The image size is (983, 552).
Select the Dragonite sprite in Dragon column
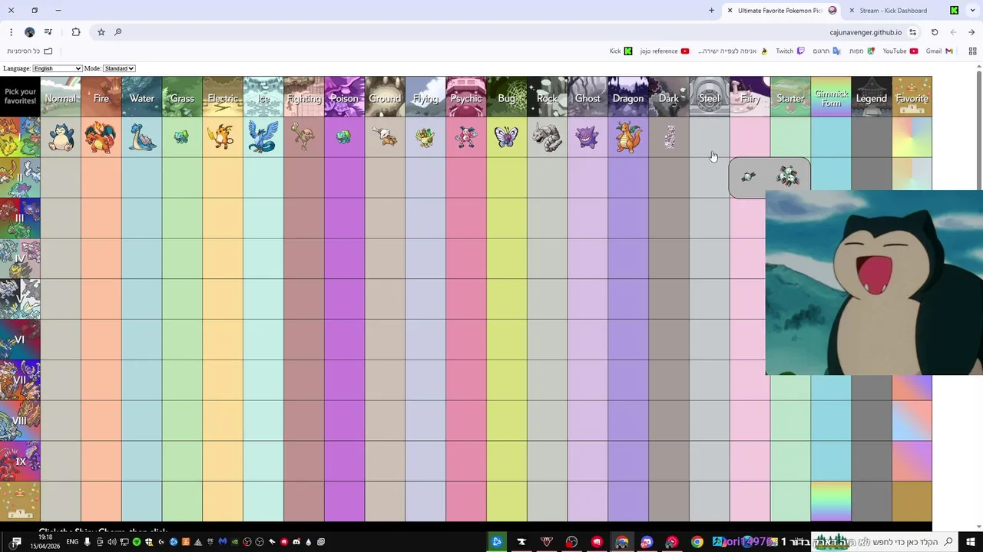[628, 137]
